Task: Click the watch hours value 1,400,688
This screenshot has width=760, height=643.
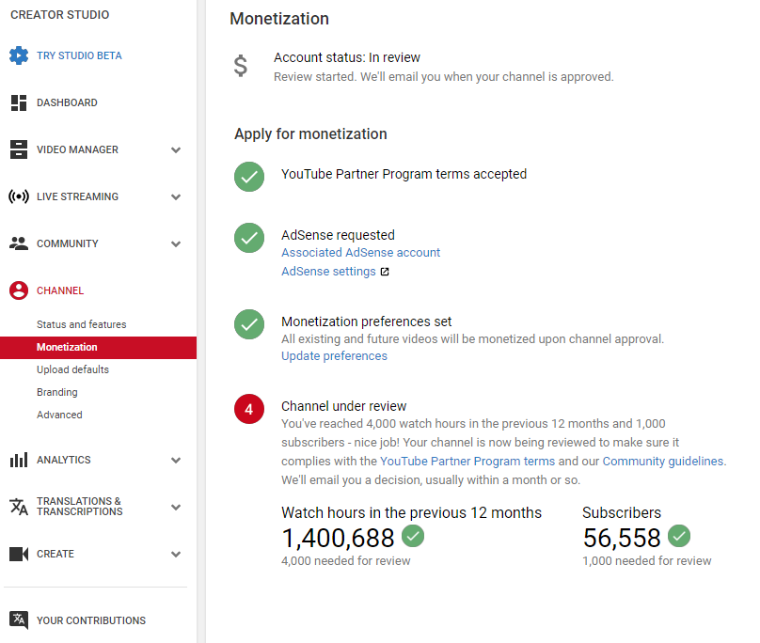Action: point(339,539)
